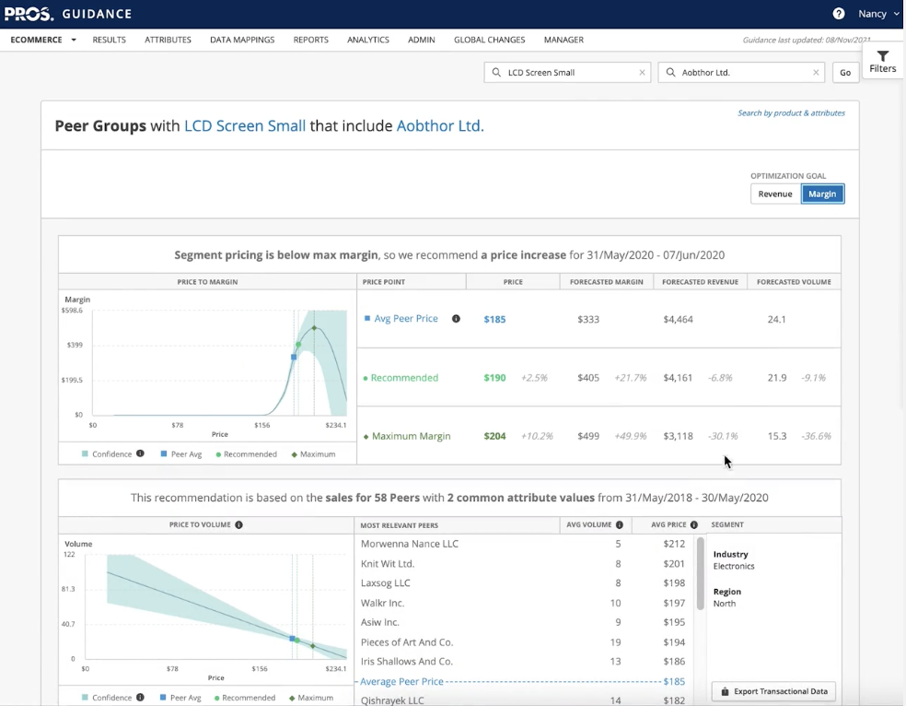Image resolution: width=906 pixels, height=706 pixels.
Task: Click the Go button
Action: (x=845, y=72)
